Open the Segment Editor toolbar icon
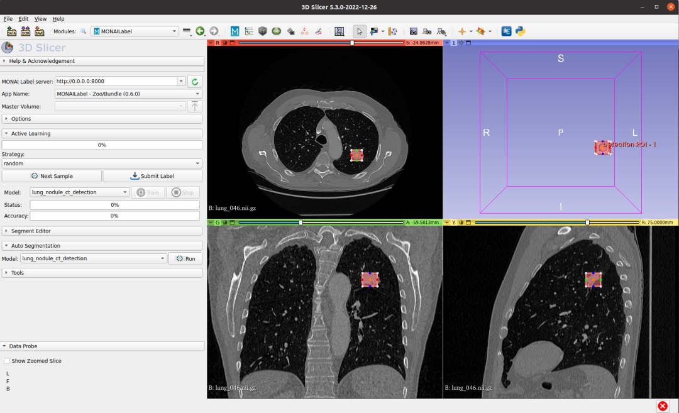 point(318,31)
